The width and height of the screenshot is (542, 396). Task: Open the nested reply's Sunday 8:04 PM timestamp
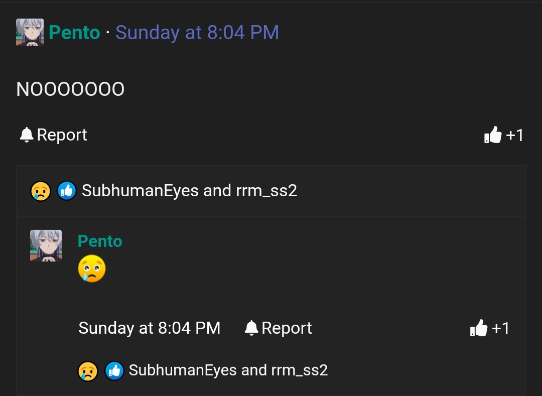(x=149, y=328)
